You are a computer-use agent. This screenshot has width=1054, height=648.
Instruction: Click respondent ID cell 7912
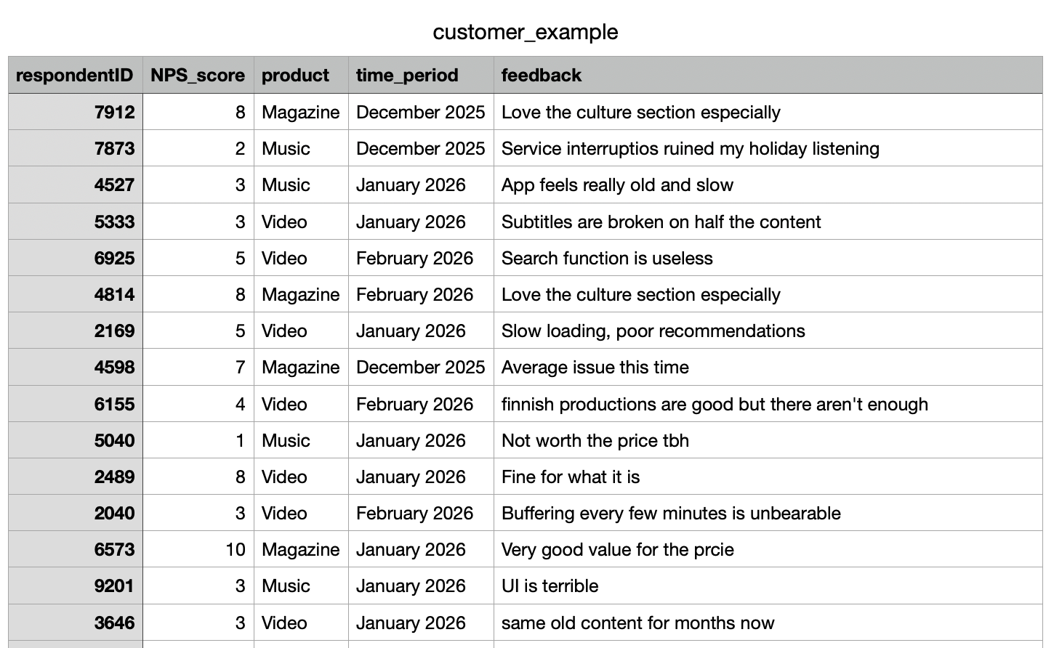114,113
